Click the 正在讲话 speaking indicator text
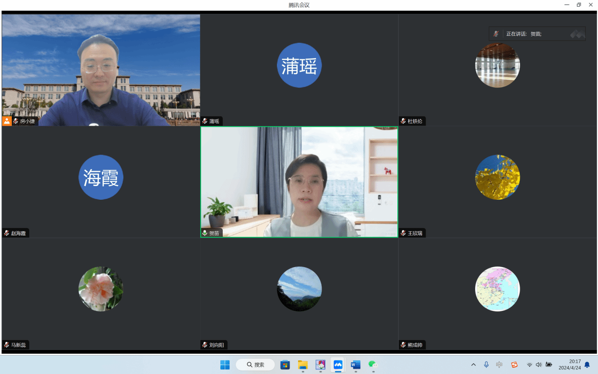The width and height of the screenshot is (598, 374). pos(516,34)
